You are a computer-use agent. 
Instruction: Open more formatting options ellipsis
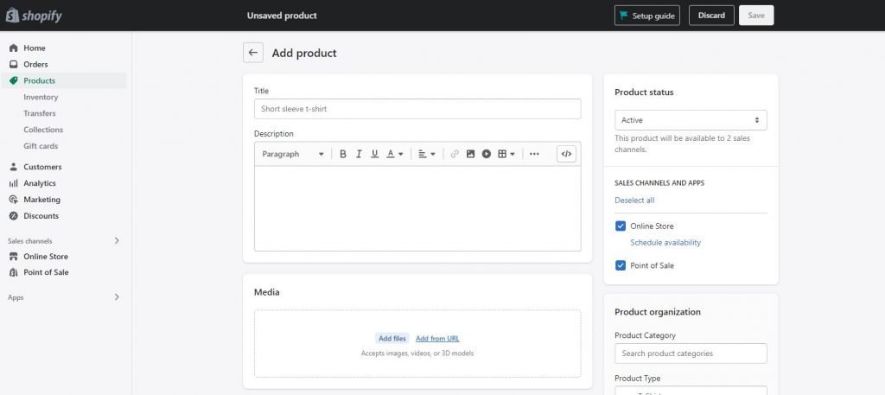[534, 154]
